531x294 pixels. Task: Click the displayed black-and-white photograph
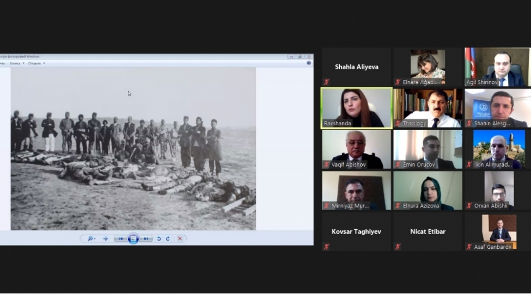click(133, 149)
